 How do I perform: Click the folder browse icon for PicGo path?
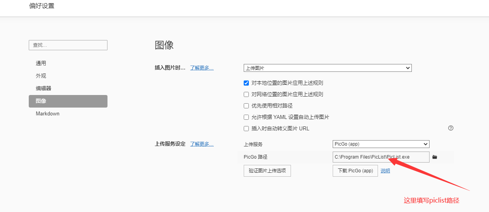(435, 157)
